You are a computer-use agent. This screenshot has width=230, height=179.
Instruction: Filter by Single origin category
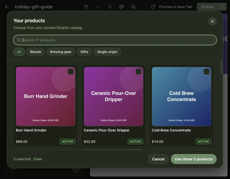[107, 52]
